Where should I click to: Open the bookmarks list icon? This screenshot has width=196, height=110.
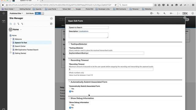tap(159, 5)
